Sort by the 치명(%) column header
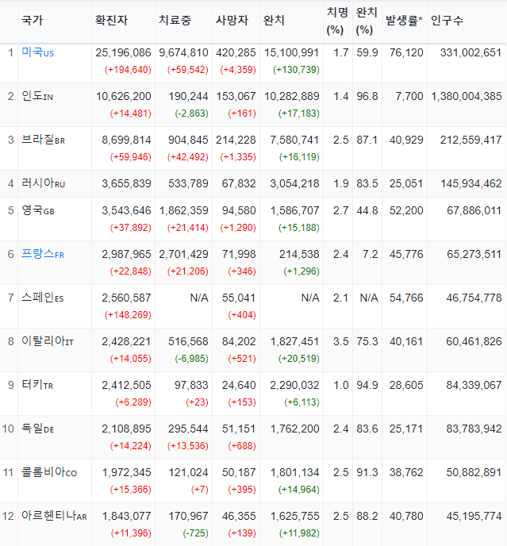The image size is (507, 546). click(337, 21)
